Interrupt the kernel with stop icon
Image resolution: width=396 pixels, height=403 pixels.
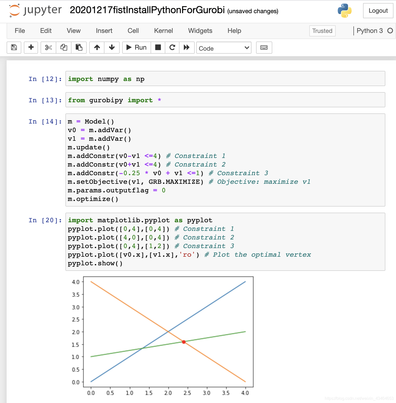[x=158, y=48]
